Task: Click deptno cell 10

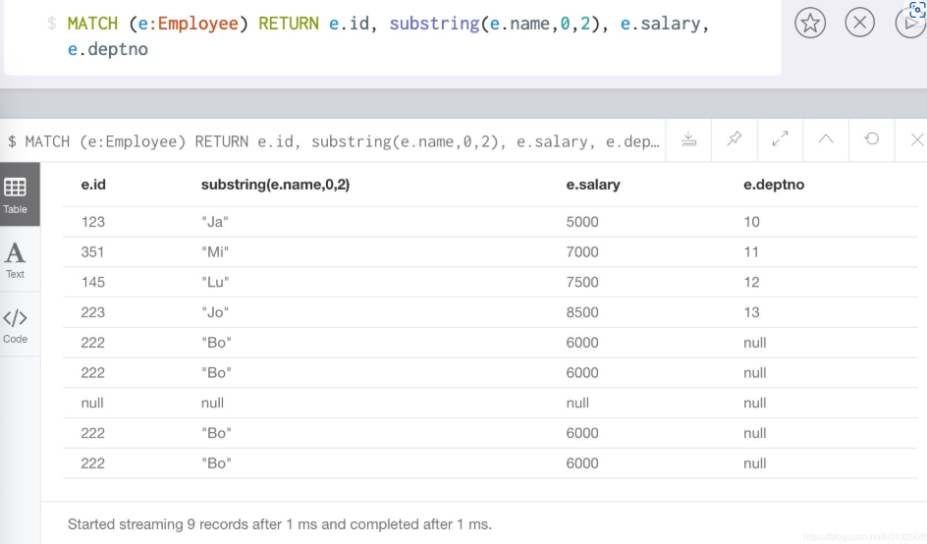Action: click(x=751, y=222)
